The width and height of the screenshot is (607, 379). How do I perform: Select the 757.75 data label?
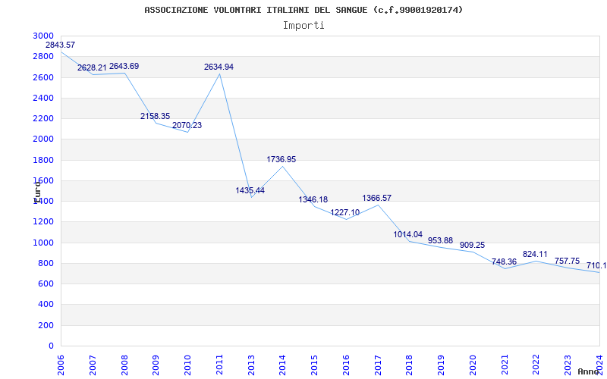pyautogui.click(x=567, y=261)
